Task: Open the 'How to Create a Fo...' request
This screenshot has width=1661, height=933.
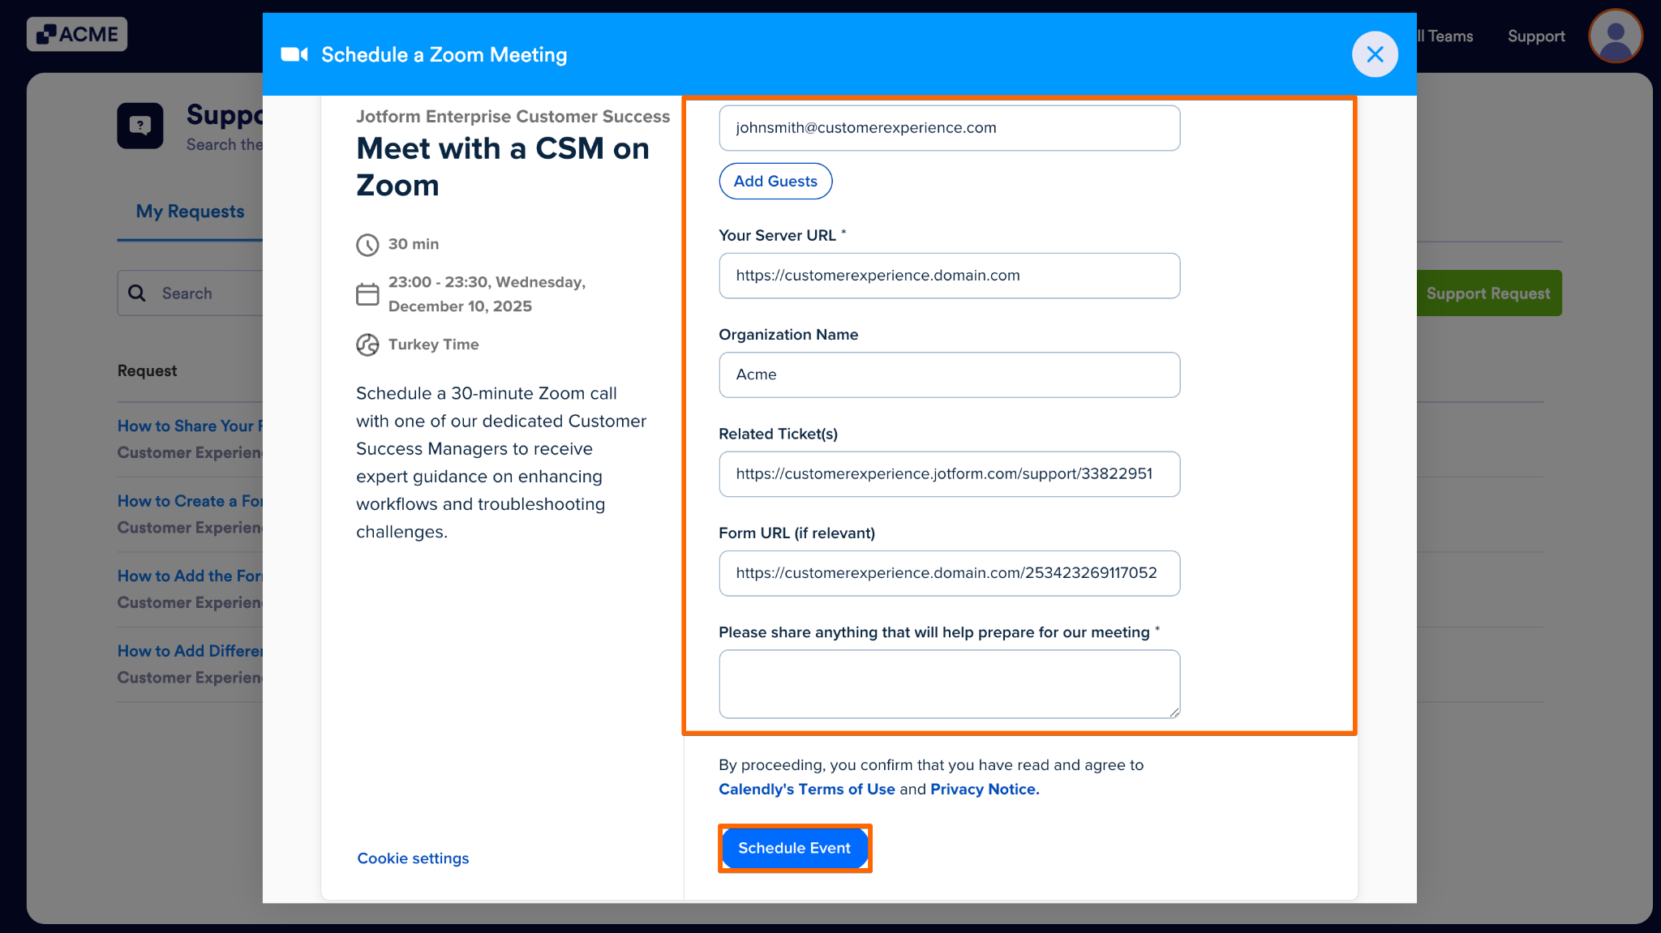Action: point(190,502)
